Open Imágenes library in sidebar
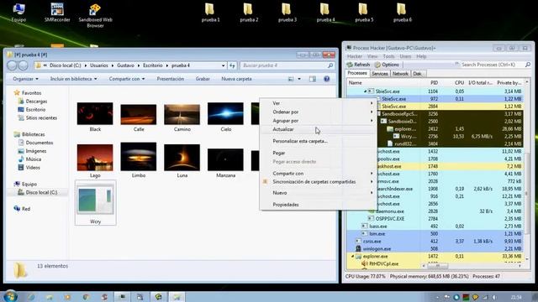Screen dimensions: 538x302 (32, 151)
